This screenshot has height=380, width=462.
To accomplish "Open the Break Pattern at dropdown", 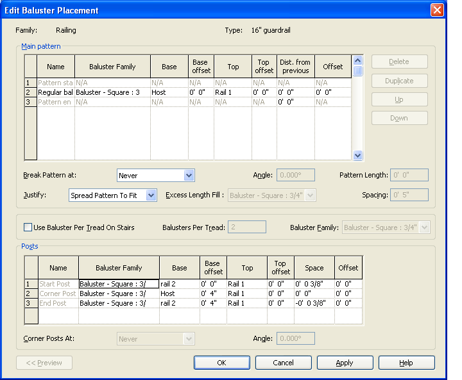I will click(189, 176).
